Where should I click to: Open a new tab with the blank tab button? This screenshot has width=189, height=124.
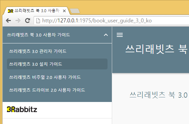pos(75,11)
